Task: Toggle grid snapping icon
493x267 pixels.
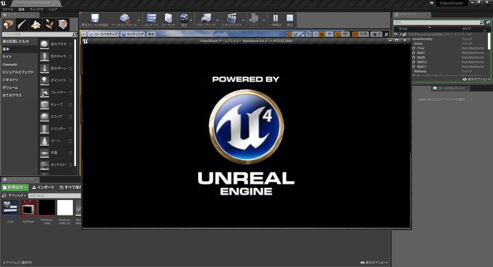Action: click(322, 34)
